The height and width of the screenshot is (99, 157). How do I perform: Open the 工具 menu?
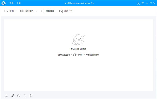coord(12,3)
